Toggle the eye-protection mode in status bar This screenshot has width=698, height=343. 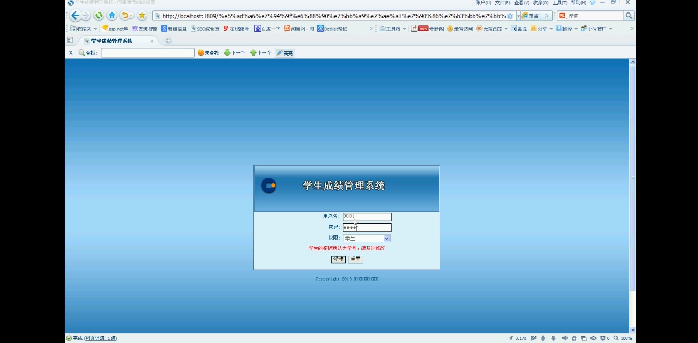pyautogui.click(x=593, y=338)
